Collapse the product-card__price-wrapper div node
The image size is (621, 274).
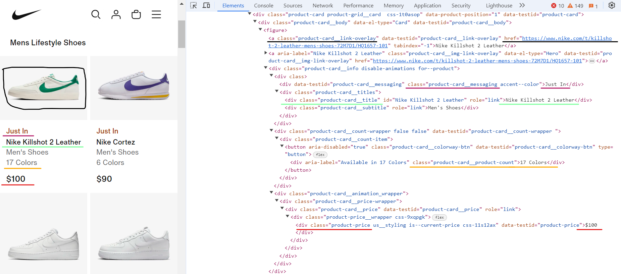click(277, 201)
